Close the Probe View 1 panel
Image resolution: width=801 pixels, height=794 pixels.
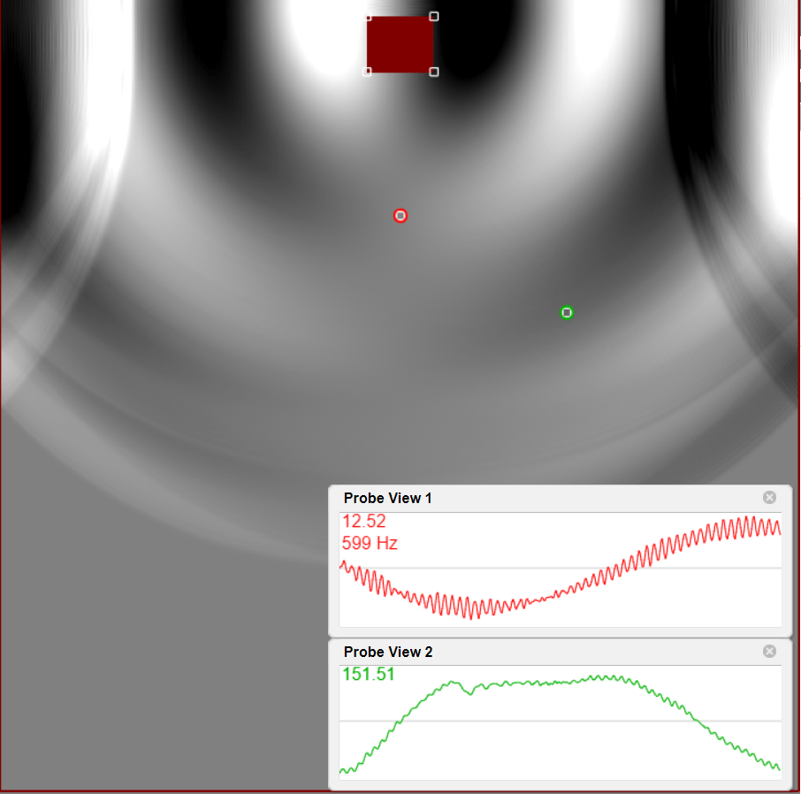pos(769,497)
